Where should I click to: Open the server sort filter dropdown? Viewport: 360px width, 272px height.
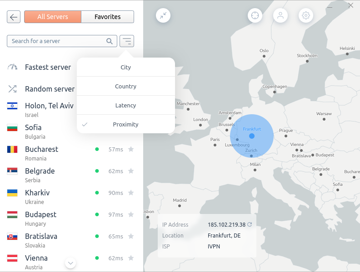[127, 41]
